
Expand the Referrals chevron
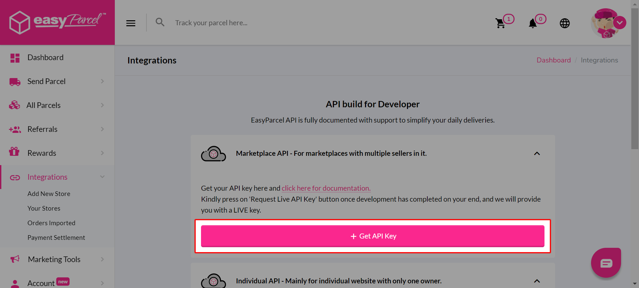click(x=103, y=129)
